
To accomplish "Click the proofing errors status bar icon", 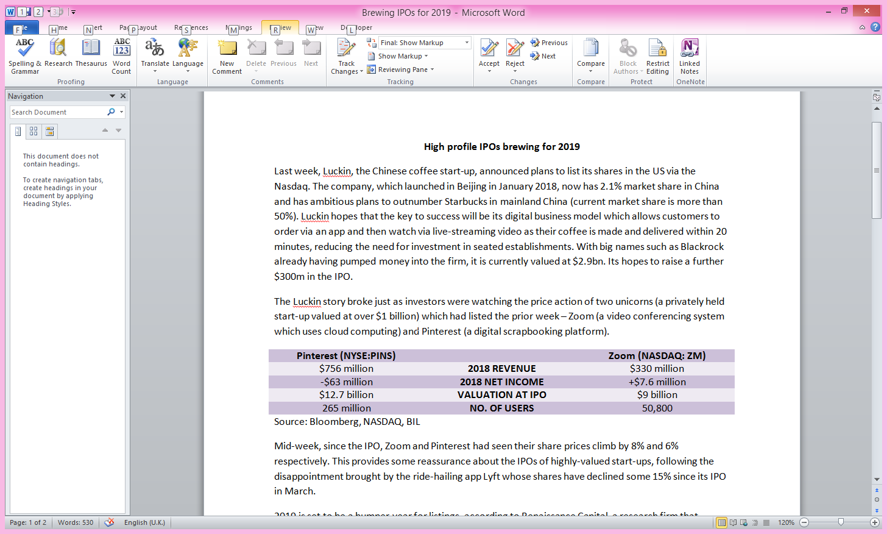I will pyautogui.click(x=109, y=522).
